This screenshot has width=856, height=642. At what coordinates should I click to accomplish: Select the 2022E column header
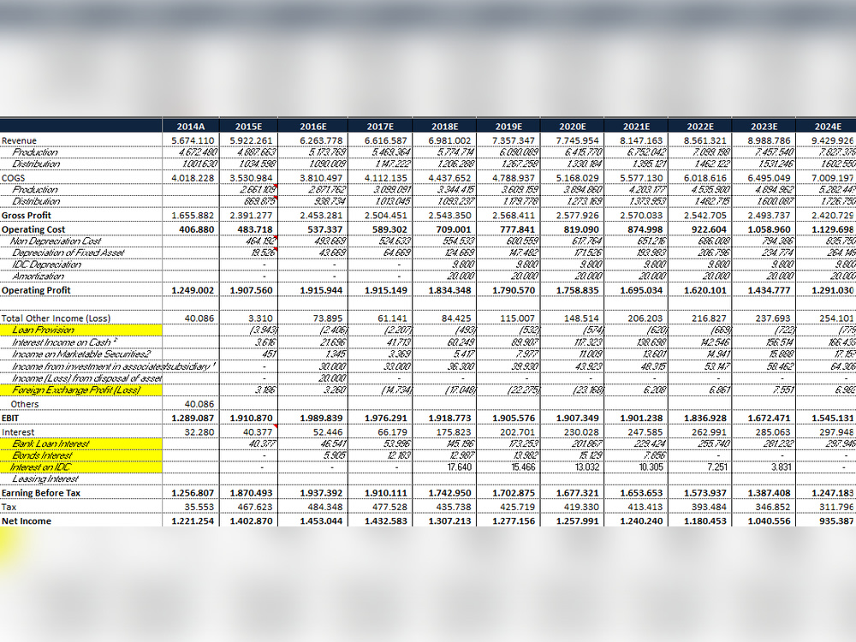(x=700, y=126)
